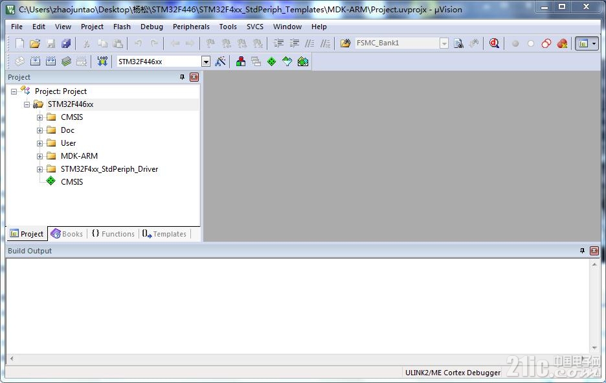Image resolution: width=606 pixels, height=383 pixels.
Task: Click the Paste clipboard icon
Action: tap(118, 43)
